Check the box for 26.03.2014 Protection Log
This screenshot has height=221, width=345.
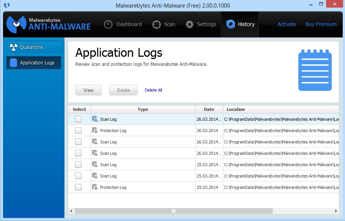tap(78, 131)
